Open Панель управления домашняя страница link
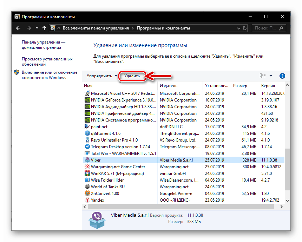Viewport: 302px width, 242px height. 44,45
